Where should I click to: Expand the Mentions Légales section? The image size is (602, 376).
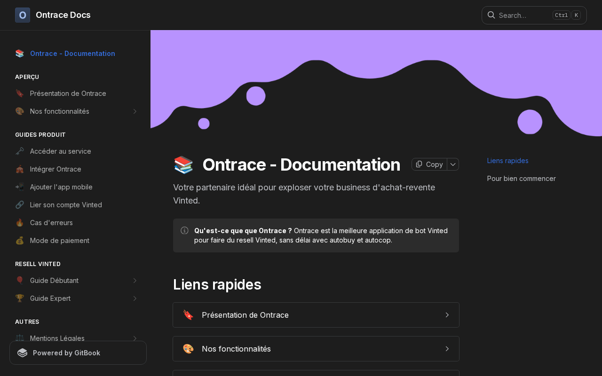pyautogui.click(x=135, y=338)
